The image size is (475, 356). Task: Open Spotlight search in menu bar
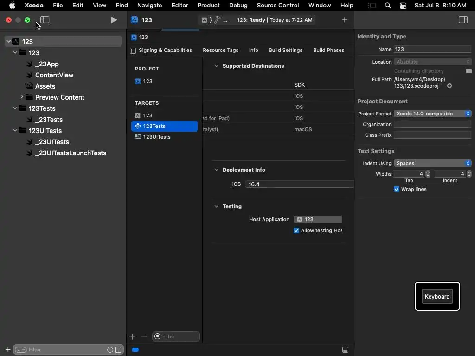click(387, 6)
